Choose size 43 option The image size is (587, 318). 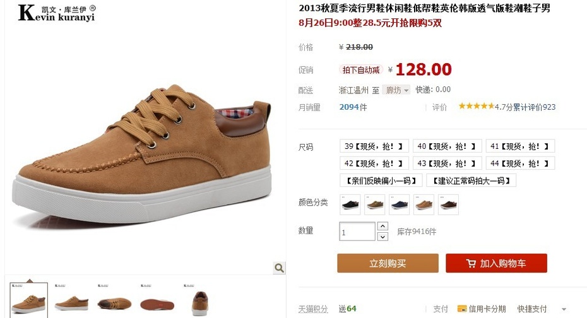point(446,163)
